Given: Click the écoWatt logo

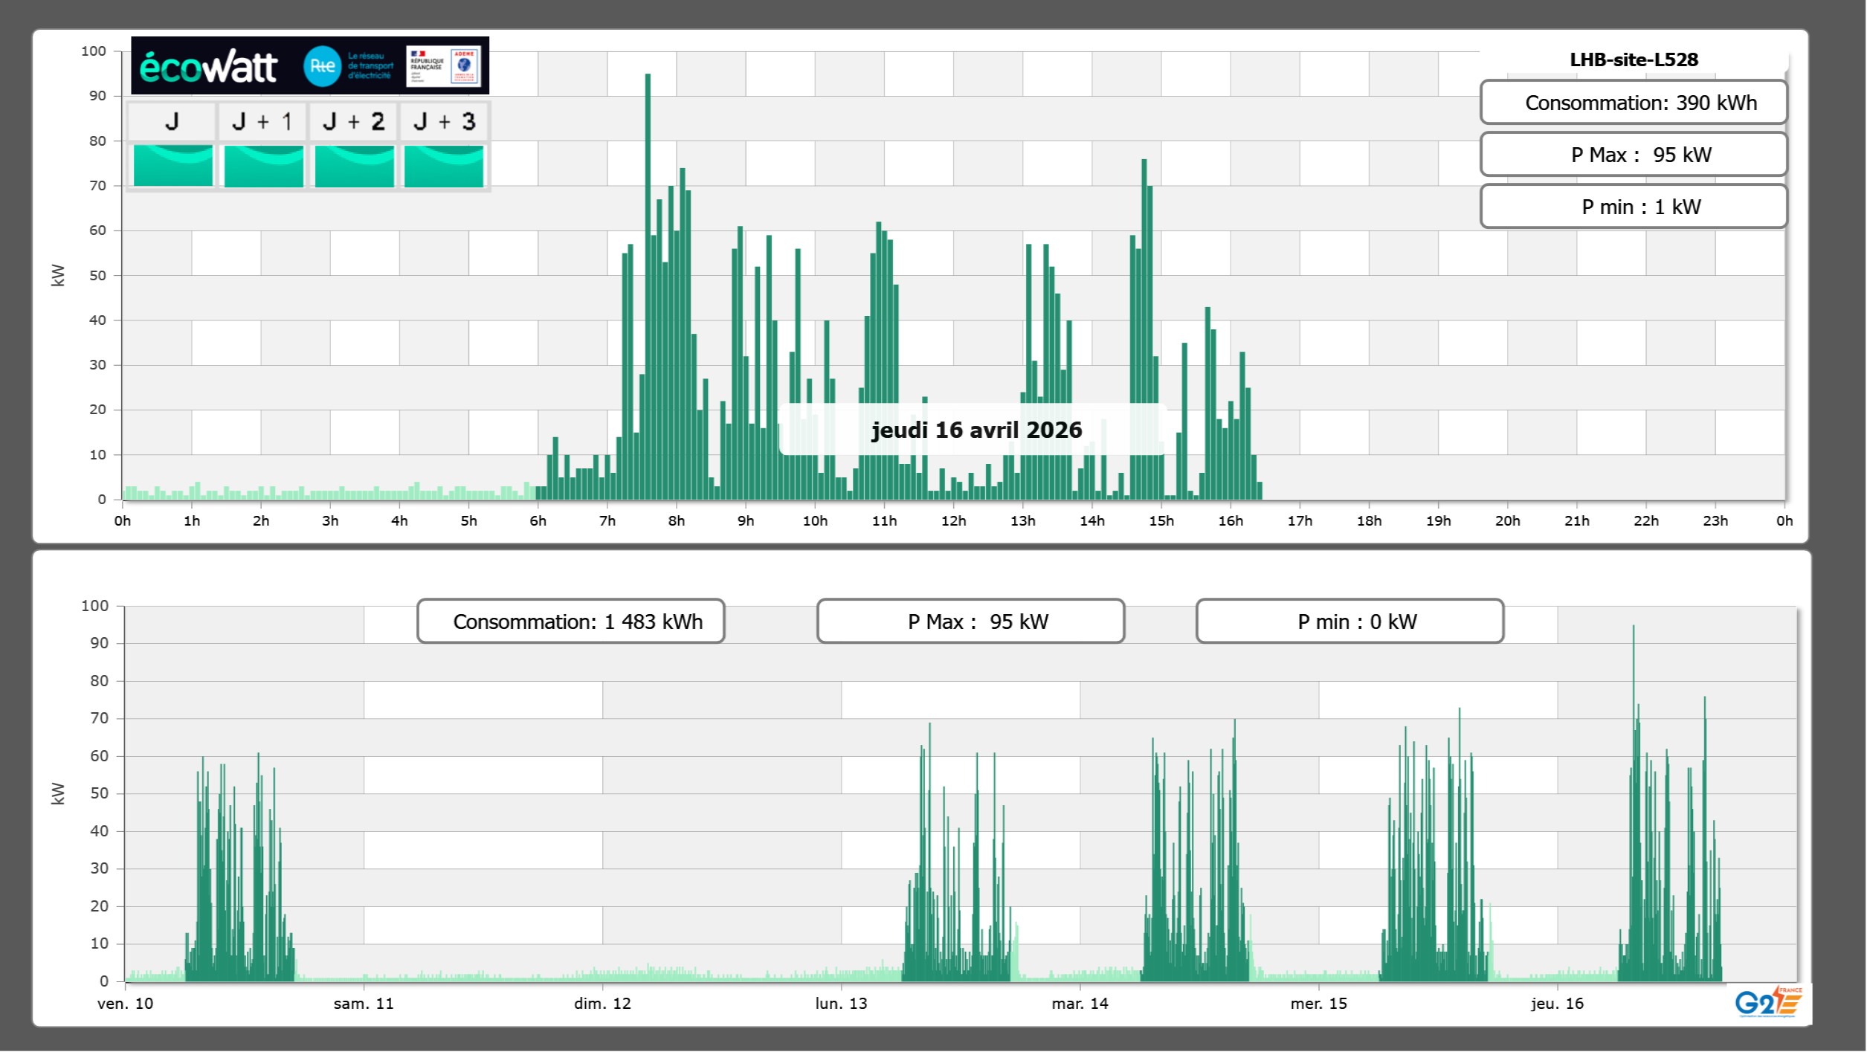Looking at the screenshot, I should click(x=208, y=67).
